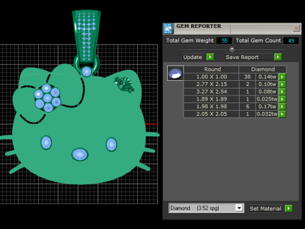The height and width of the screenshot is (229, 305).
Task: Click the Total Gem Count label
Action: click(258, 41)
